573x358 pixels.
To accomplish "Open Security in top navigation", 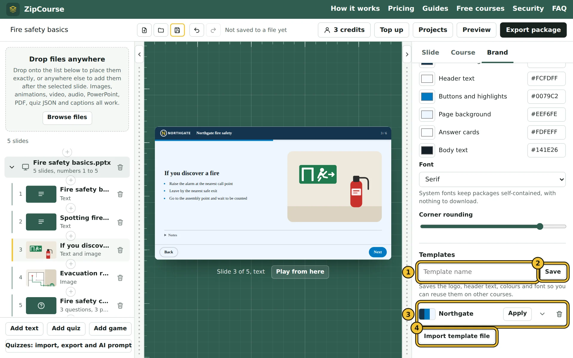I will pos(528,9).
